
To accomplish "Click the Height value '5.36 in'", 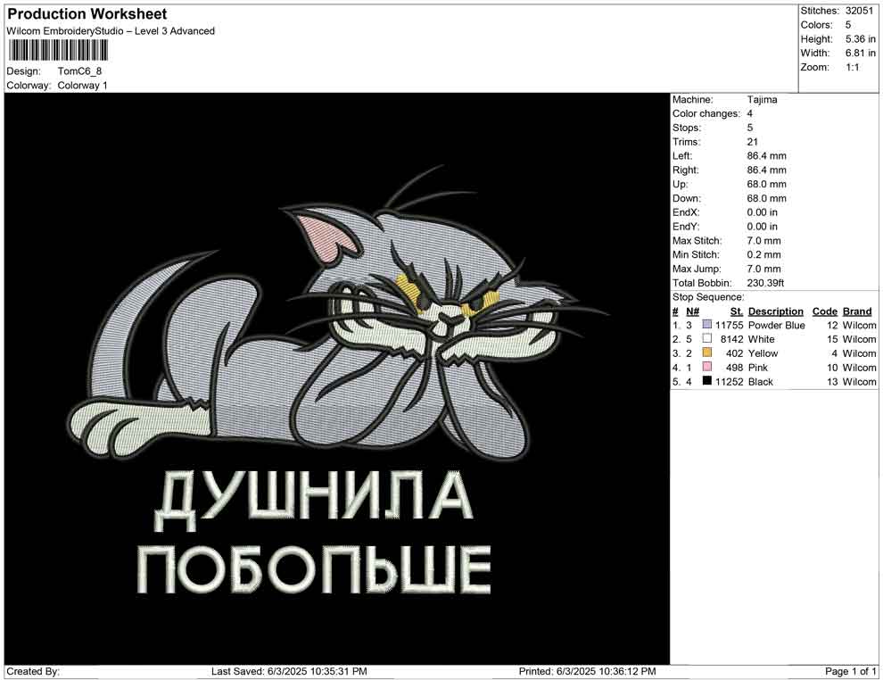I will tap(861, 39).
